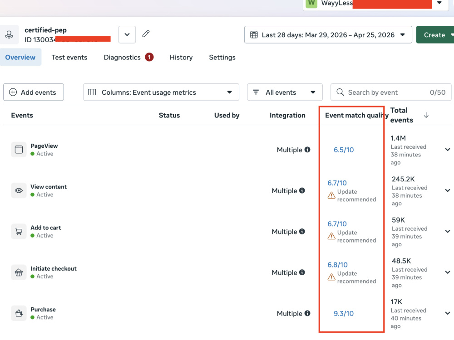
Task: Click the calendar icon in date range
Action: (254, 35)
